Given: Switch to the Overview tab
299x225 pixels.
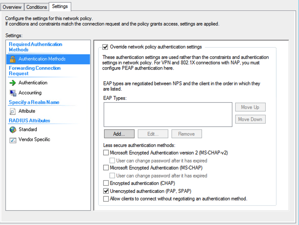Looking at the screenshot, I should (x=12, y=7).
